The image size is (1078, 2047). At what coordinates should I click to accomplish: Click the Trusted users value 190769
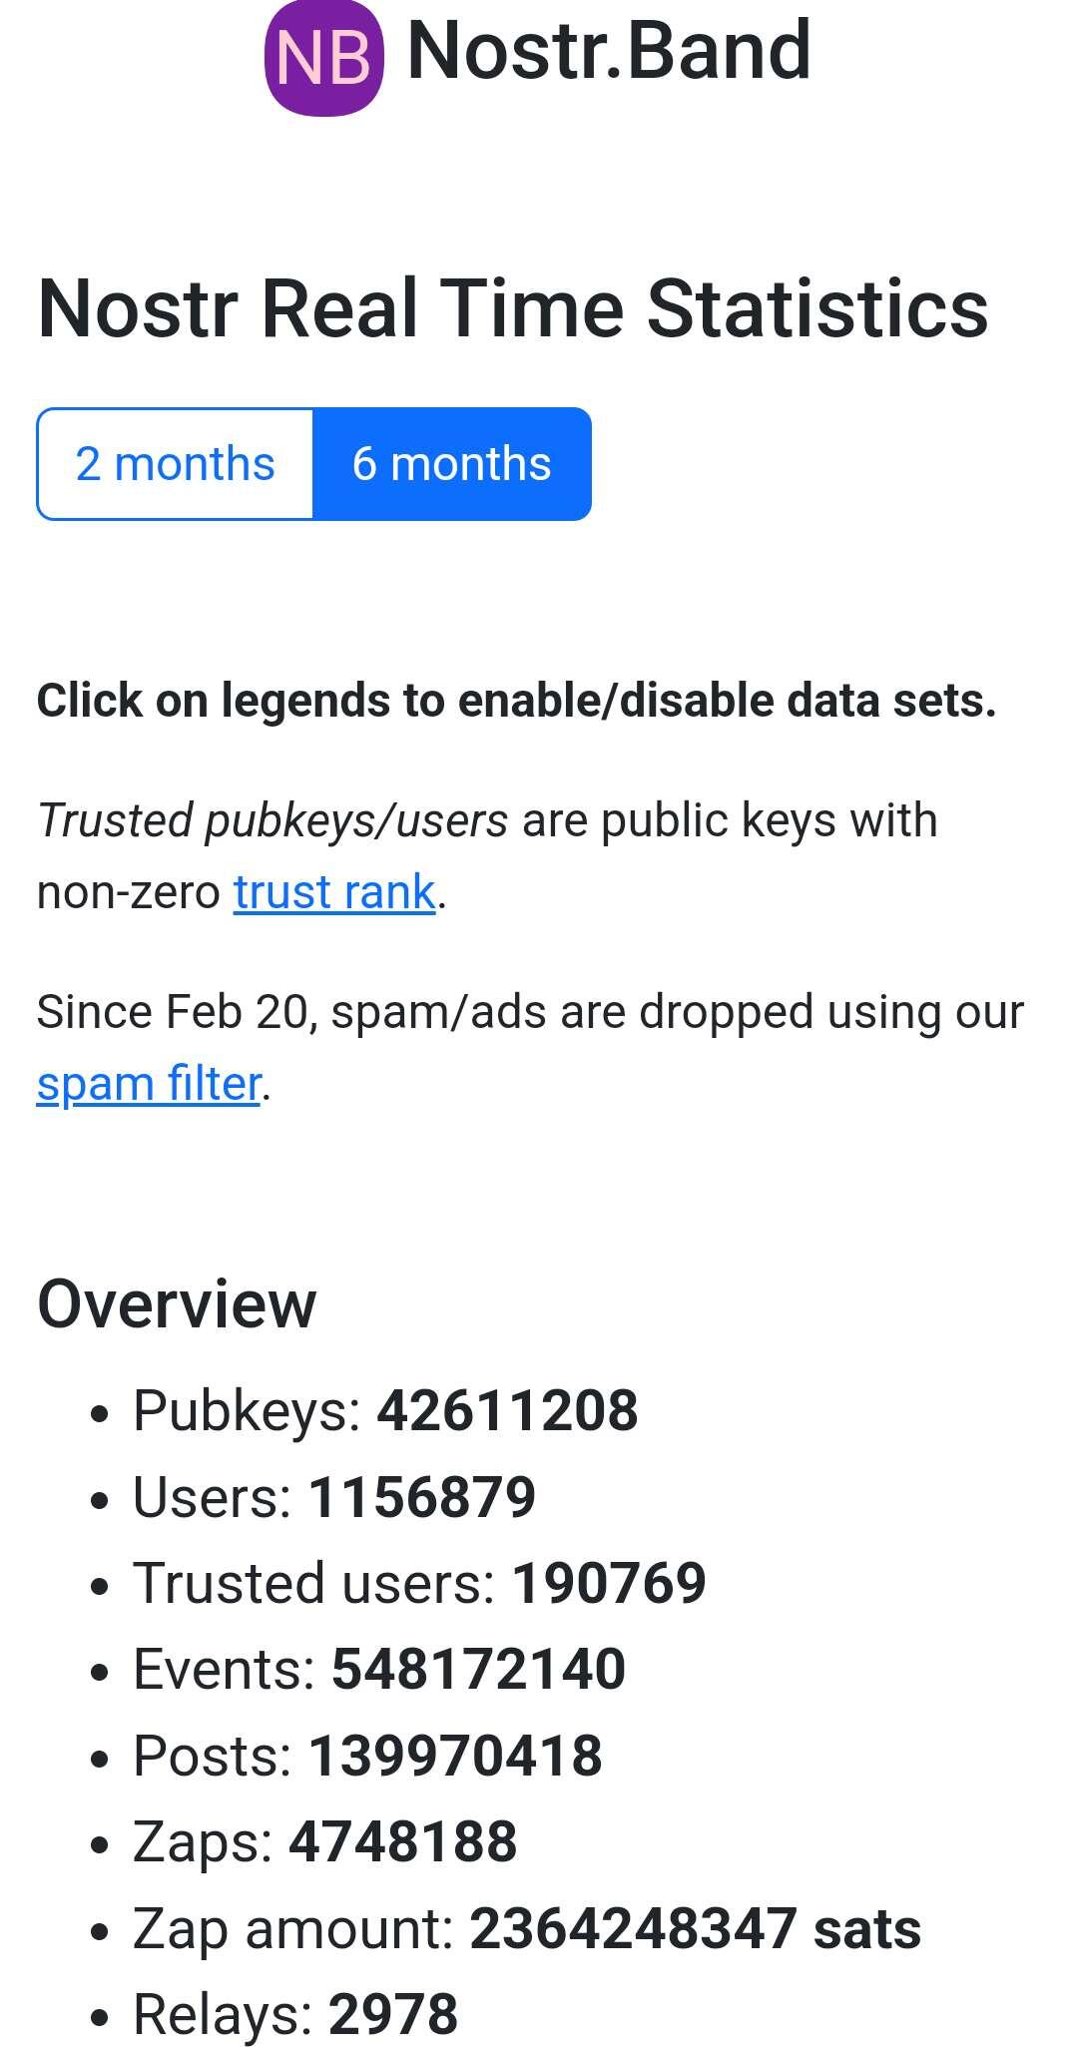[x=609, y=1583]
